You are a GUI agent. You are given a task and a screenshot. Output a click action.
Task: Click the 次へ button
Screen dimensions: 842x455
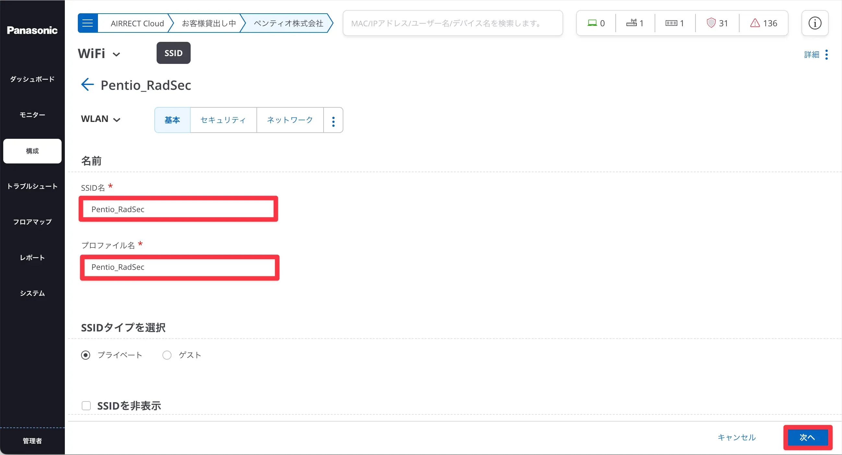(807, 437)
